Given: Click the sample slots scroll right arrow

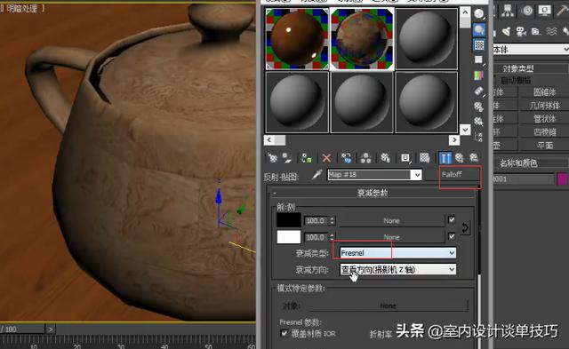Looking at the screenshot, I should click(454, 140).
